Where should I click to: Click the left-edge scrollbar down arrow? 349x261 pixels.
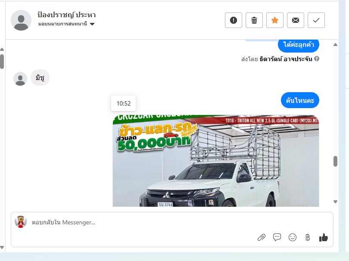point(2,247)
